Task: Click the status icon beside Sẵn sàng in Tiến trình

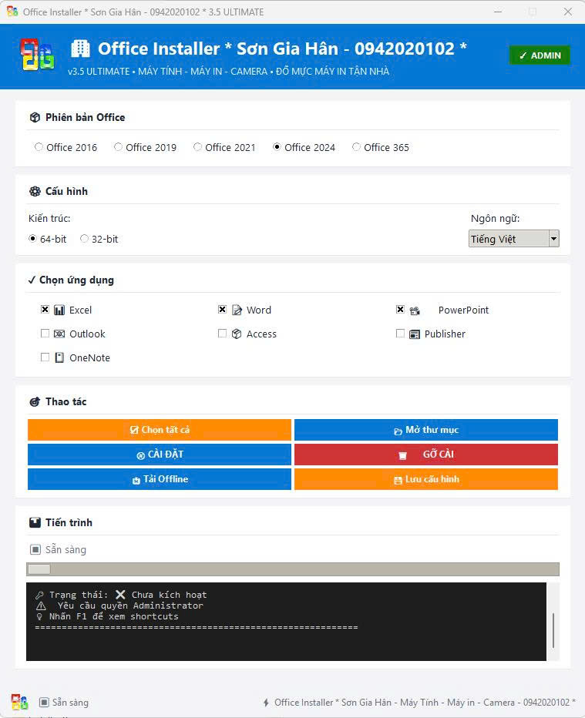Action: click(35, 549)
